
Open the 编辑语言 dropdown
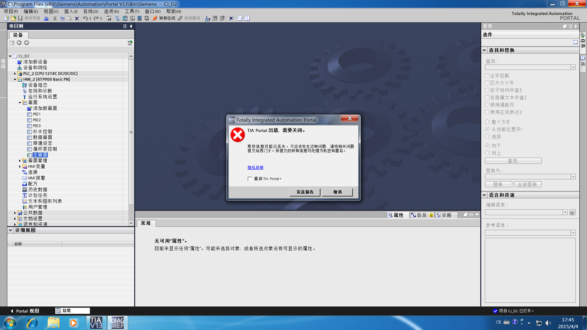tap(565, 212)
